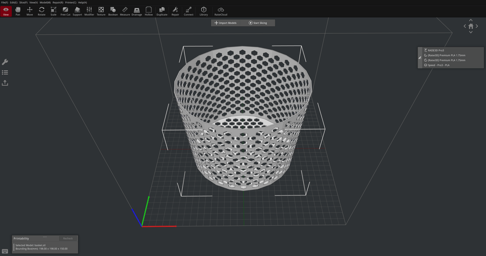This screenshot has width=486, height=256.
Task: Open the View(V) menu
Action: click(x=34, y=2)
